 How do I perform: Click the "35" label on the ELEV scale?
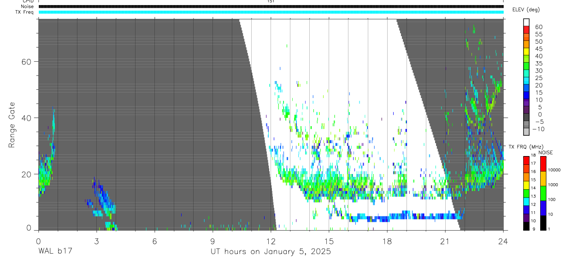tap(539, 63)
